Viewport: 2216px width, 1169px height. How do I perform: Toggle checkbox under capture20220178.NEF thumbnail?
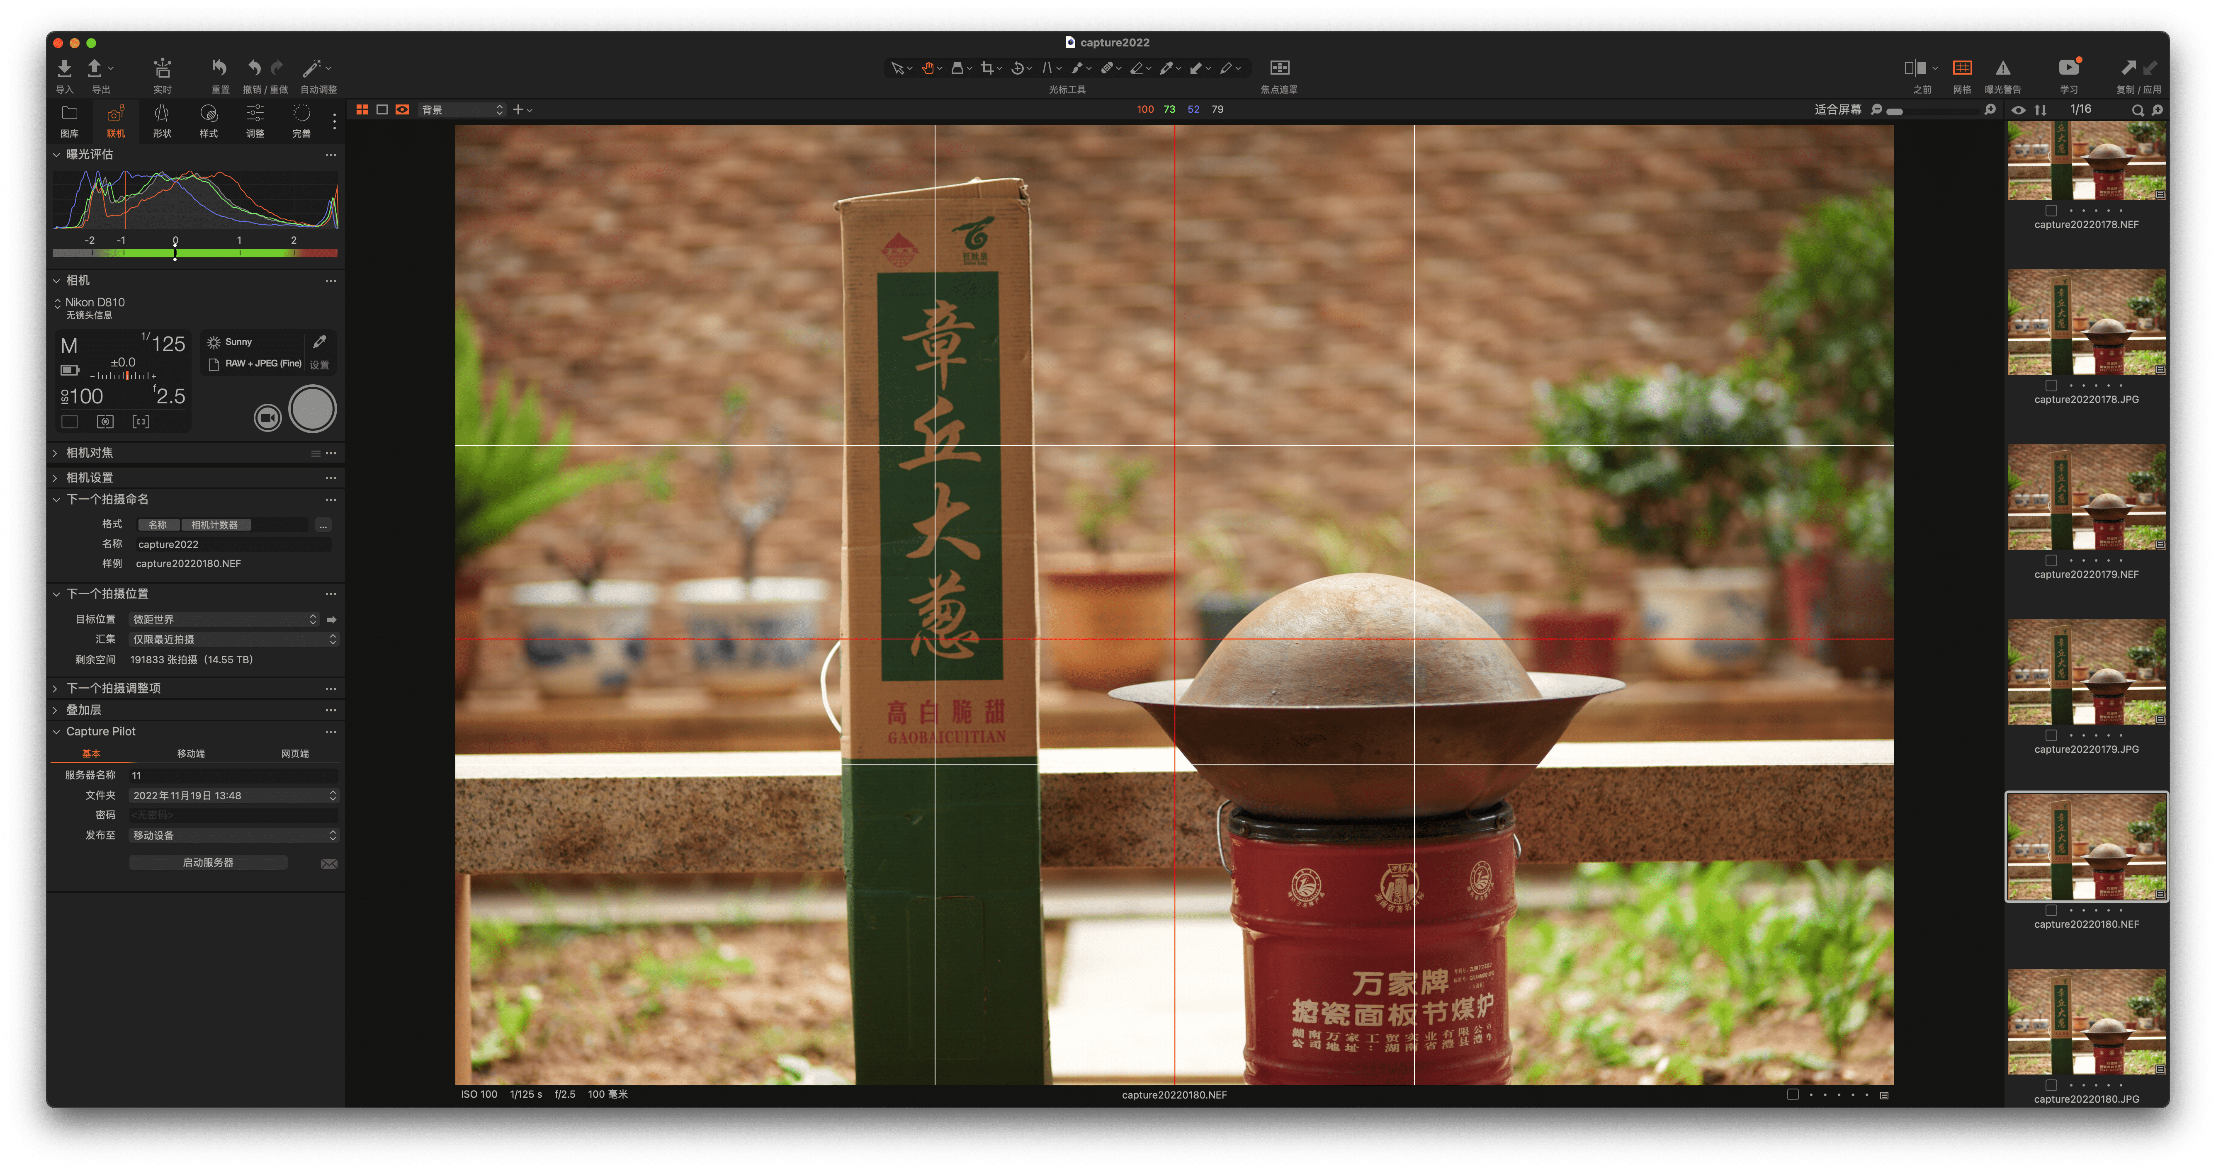click(x=2051, y=211)
